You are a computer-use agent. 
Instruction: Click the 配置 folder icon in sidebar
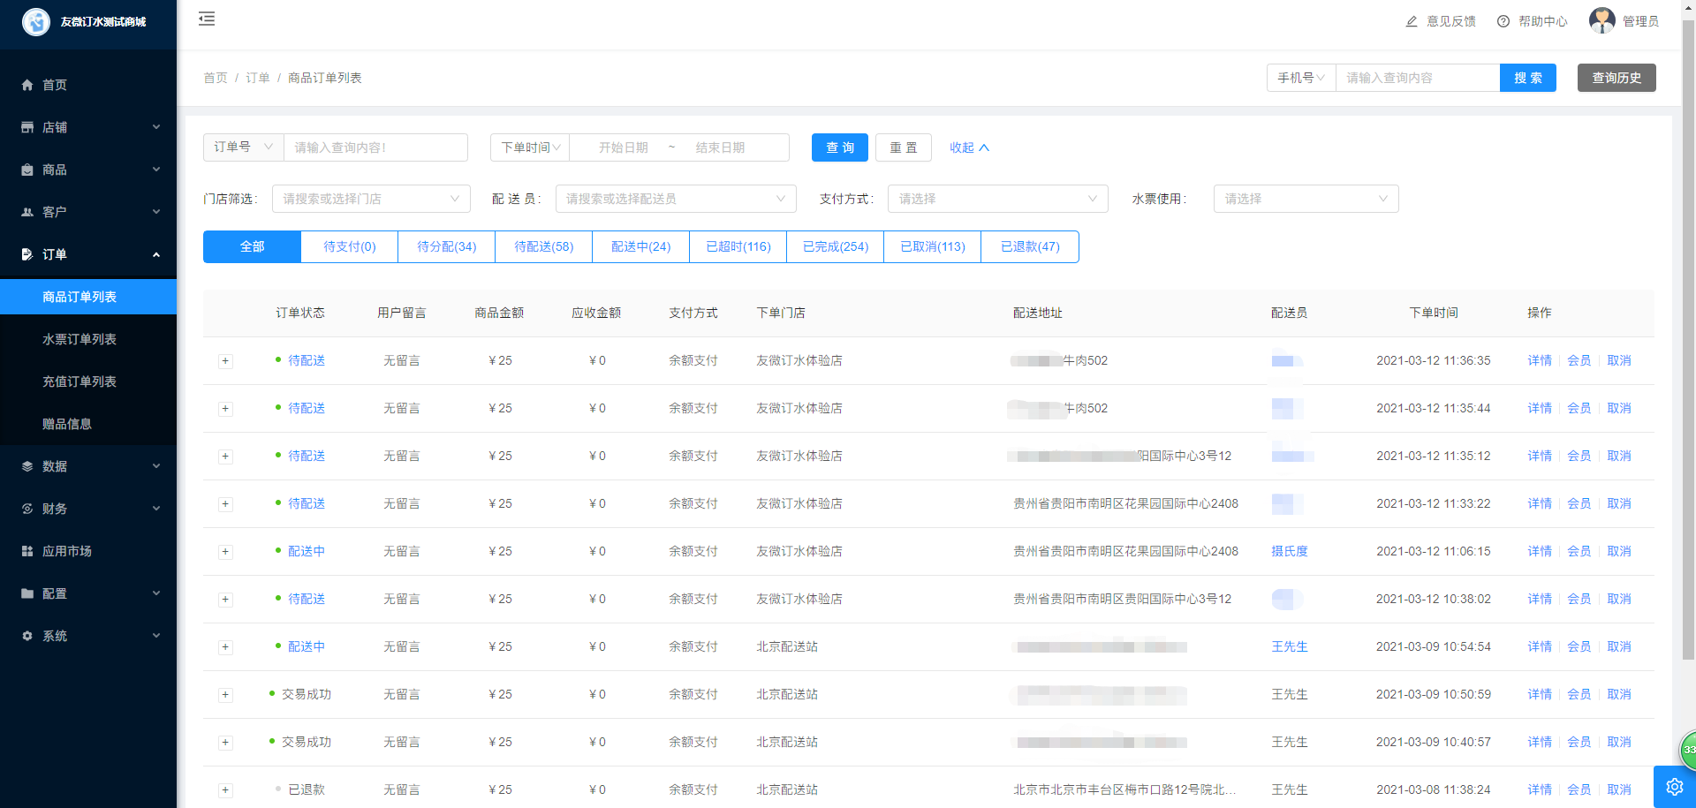pyautogui.click(x=27, y=593)
